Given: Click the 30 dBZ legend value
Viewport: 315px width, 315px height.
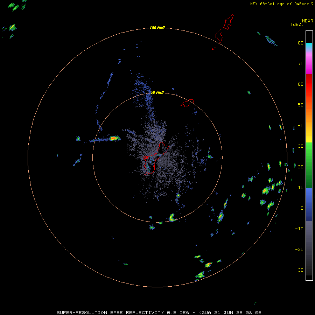Looking at the screenshot, I should tap(301, 146).
